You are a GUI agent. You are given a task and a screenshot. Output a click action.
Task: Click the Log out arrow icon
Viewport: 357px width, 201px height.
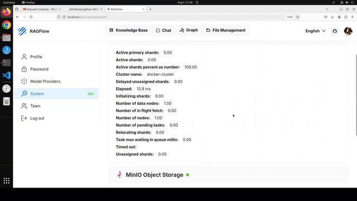pos(24,118)
